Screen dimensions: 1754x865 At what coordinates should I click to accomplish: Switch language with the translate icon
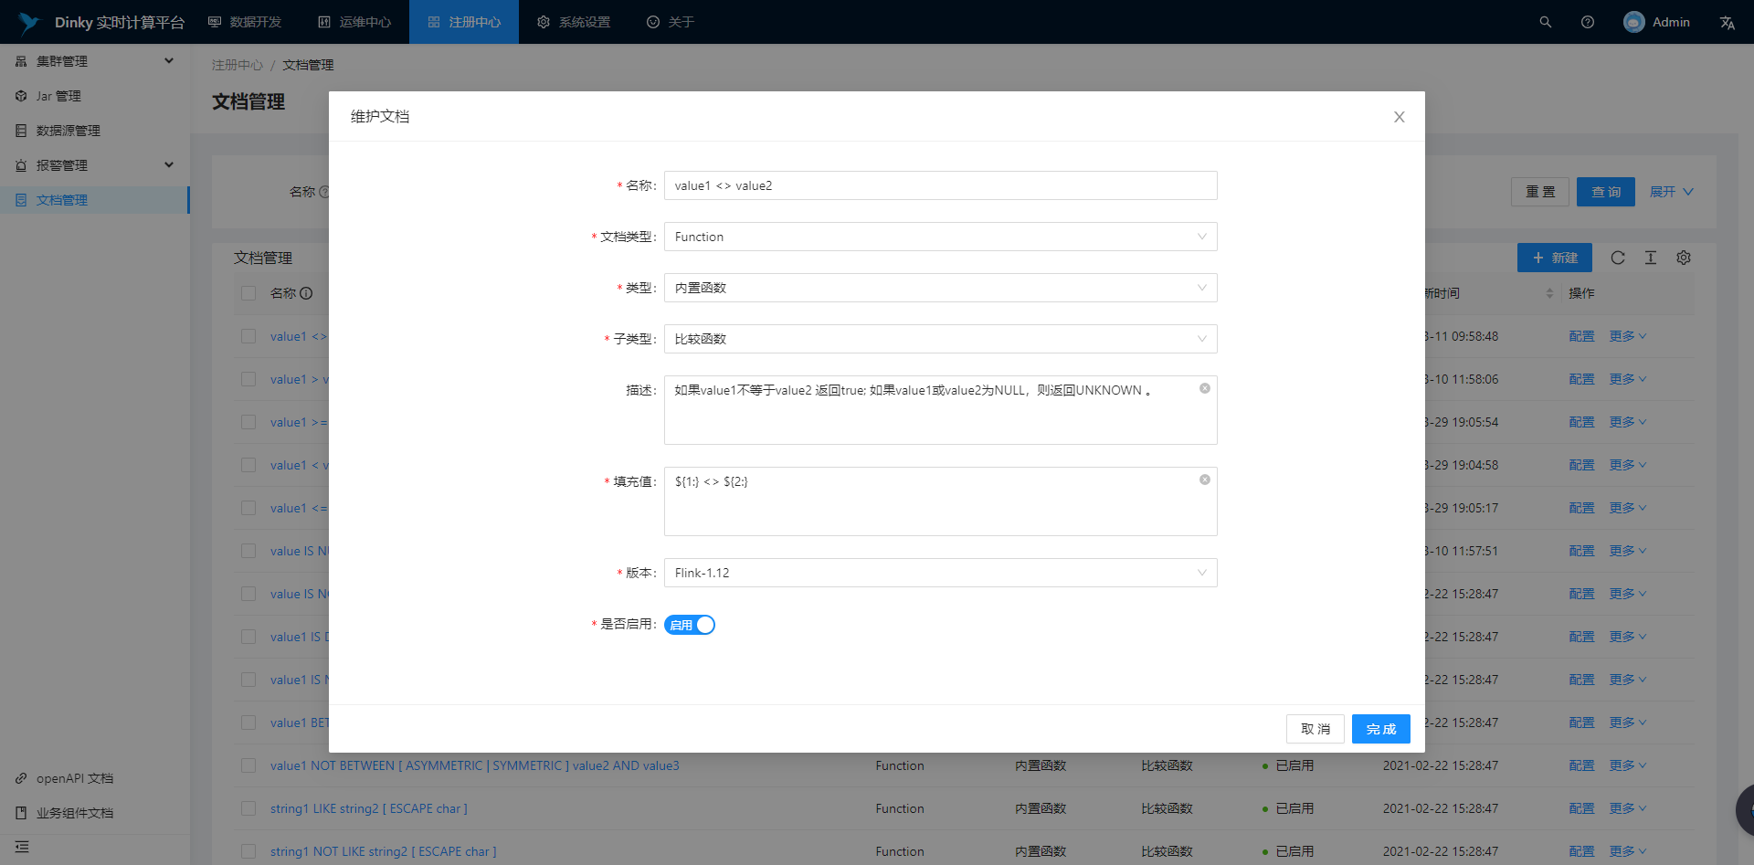tap(1727, 22)
